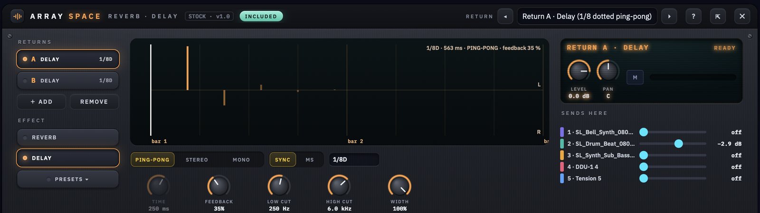The height and width of the screenshot is (213, 760).
Task: Click the INCLUDED badge
Action: click(x=261, y=16)
